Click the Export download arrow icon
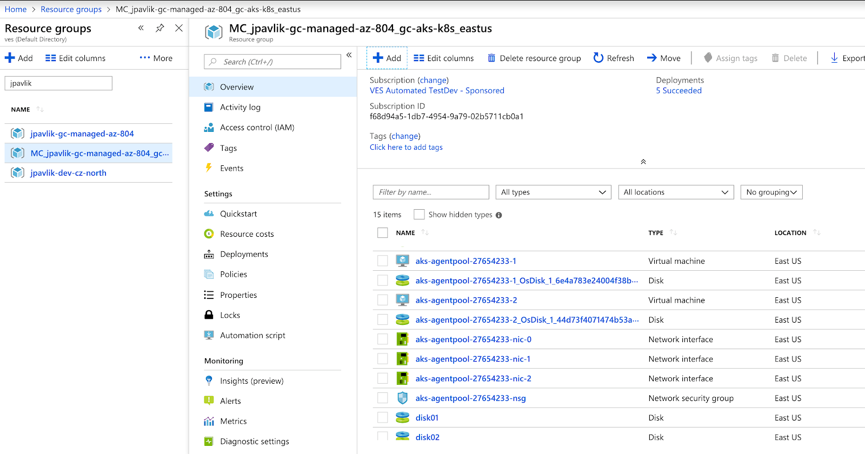The image size is (865, 454). 834,58
